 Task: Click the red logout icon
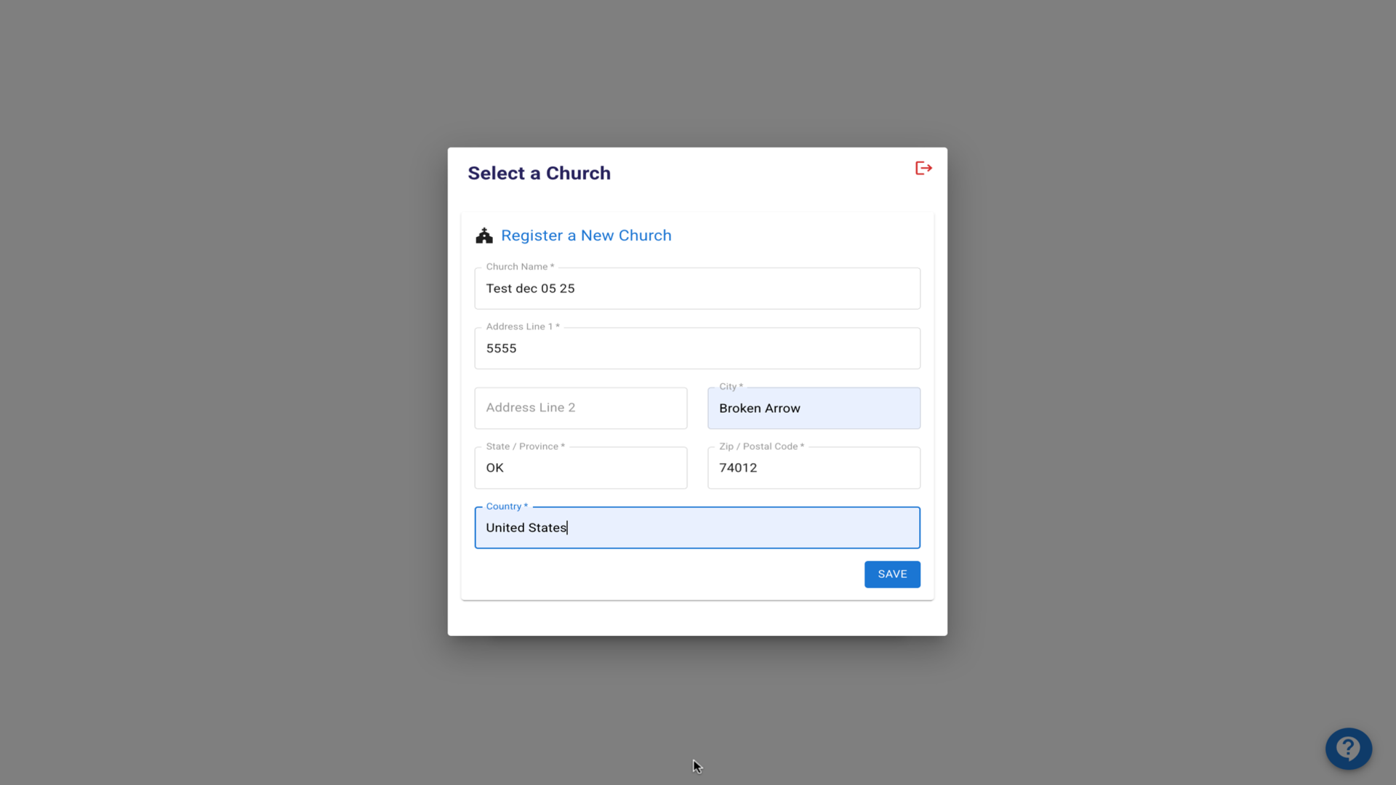coord(923,169)
